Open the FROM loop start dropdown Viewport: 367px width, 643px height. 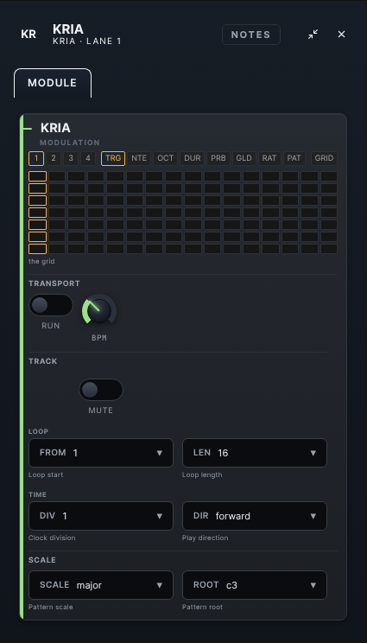click(101, 453)
